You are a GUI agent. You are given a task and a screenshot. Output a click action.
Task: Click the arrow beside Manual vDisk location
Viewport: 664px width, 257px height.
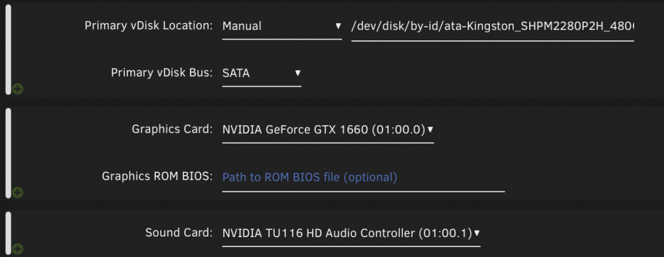(338, 26)
